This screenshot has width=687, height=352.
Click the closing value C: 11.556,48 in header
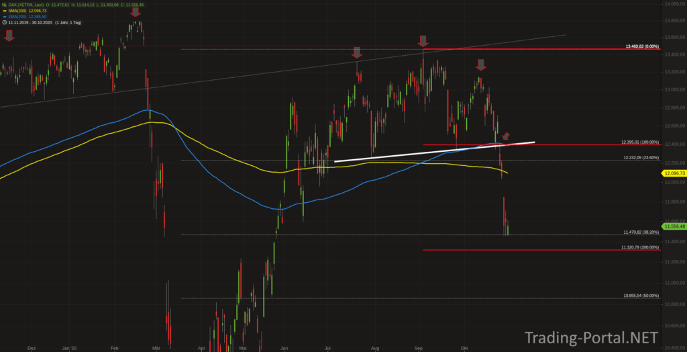tap(132, 5)
